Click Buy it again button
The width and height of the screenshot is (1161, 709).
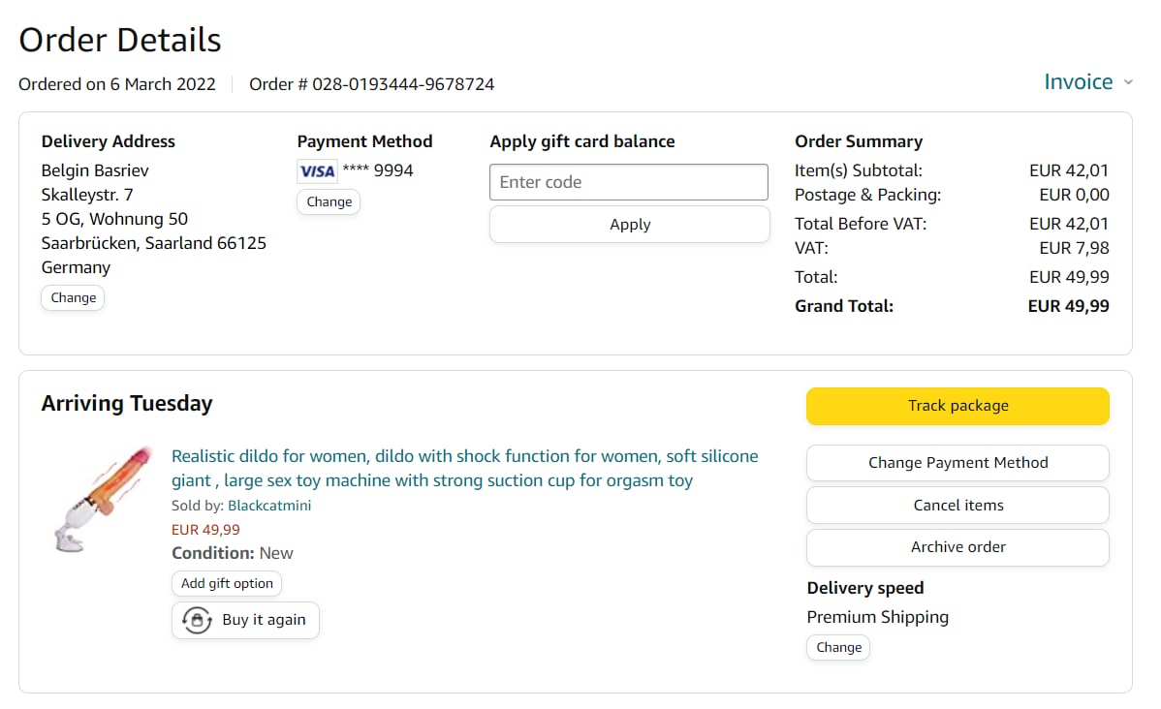pos(245,620)
